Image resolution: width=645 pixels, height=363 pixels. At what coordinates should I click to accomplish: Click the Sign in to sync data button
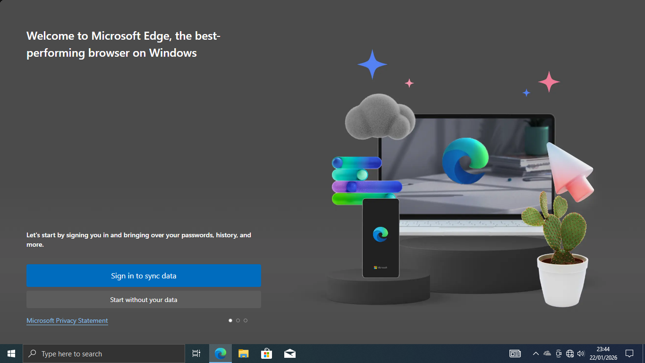[x=144, y=276]
